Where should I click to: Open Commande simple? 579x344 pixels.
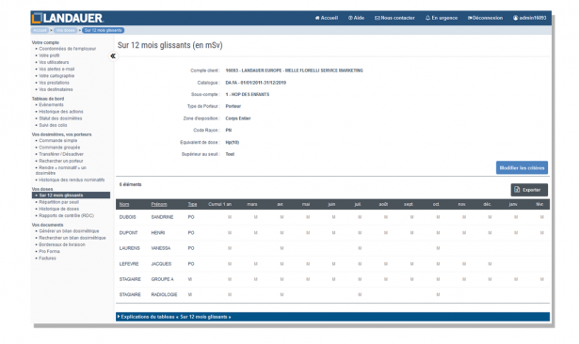pos(58,140)
